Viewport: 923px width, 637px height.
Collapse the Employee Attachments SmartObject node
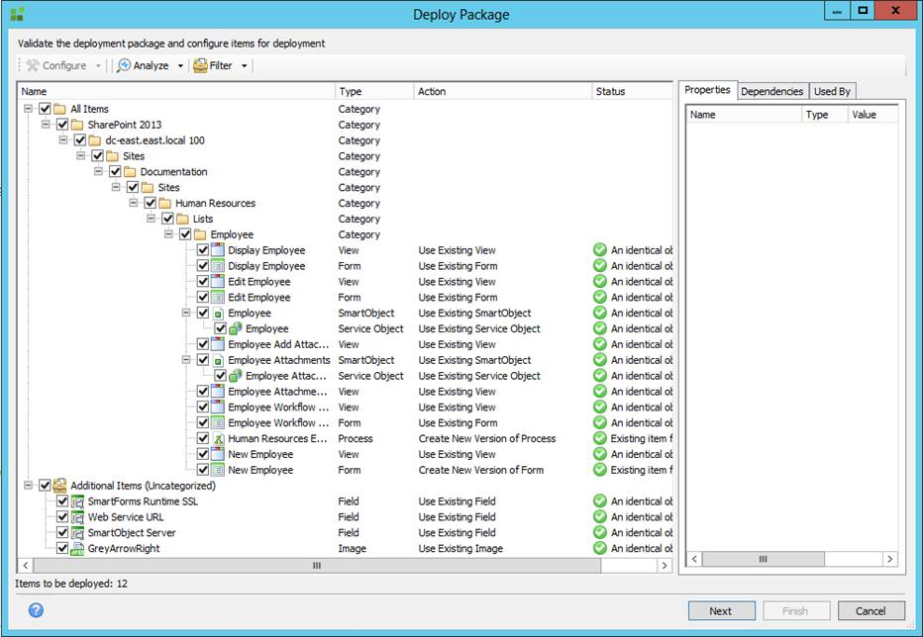[186, 360]
